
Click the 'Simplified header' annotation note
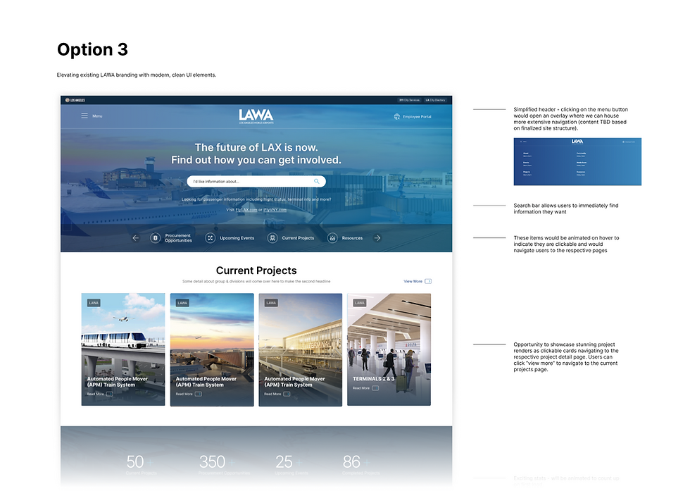[571, 119]
